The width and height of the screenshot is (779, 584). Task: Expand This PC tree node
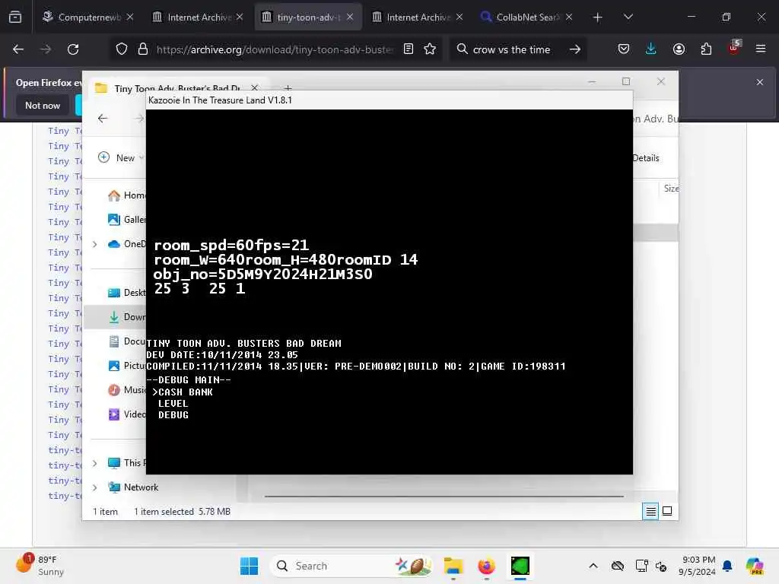(x=95, y=463)
